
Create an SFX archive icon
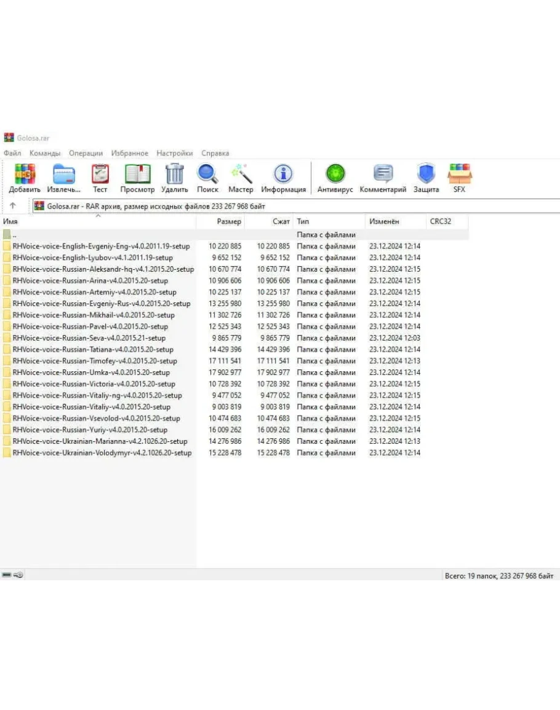click(459, 175)
